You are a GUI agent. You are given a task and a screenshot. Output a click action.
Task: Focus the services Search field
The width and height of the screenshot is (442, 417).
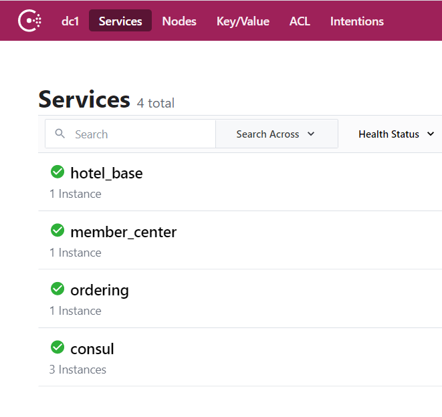point(130,134)
